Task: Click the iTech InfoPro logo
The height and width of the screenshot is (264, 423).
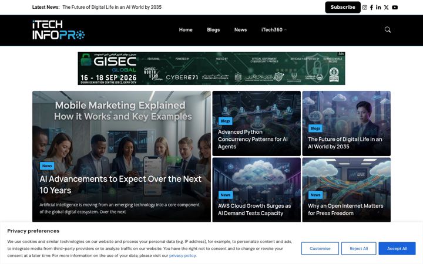Action: (x=59, y=30)
